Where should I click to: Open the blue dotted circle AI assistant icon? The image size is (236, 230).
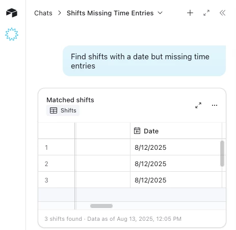pos(12,34)
